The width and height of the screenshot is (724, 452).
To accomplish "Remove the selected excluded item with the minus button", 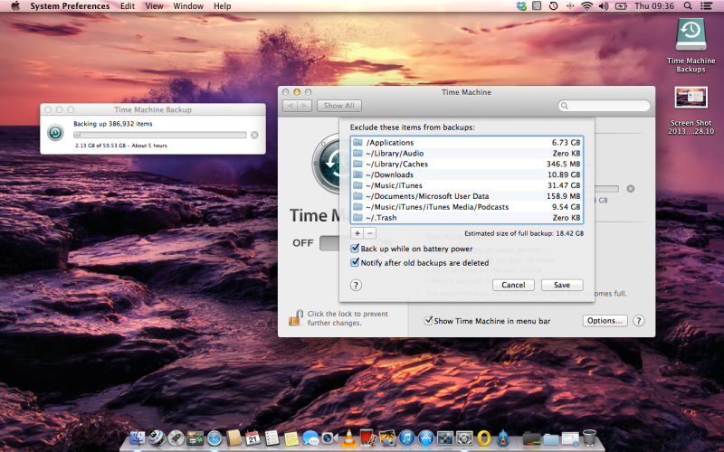I will coord(370,233).
